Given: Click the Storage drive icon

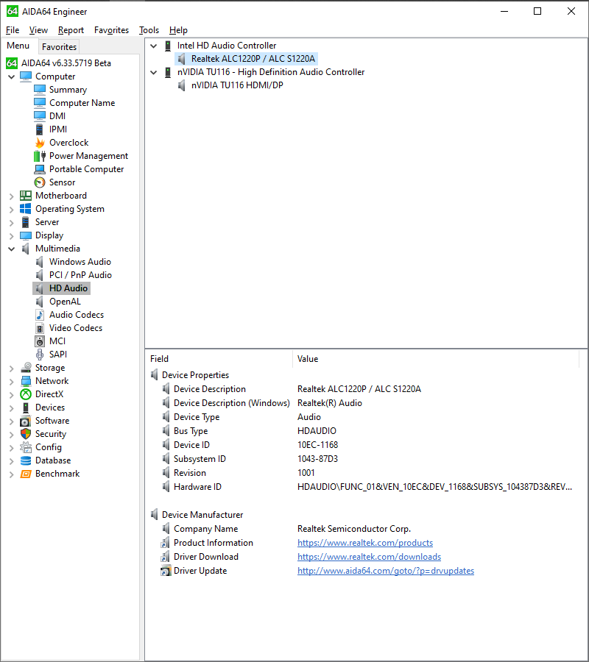Looking at the screenshot, I should pyautogui.click(x=26, y=368).
